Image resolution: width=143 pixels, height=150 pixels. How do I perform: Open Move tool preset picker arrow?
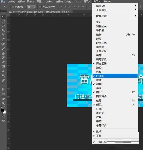pos(9,7)
